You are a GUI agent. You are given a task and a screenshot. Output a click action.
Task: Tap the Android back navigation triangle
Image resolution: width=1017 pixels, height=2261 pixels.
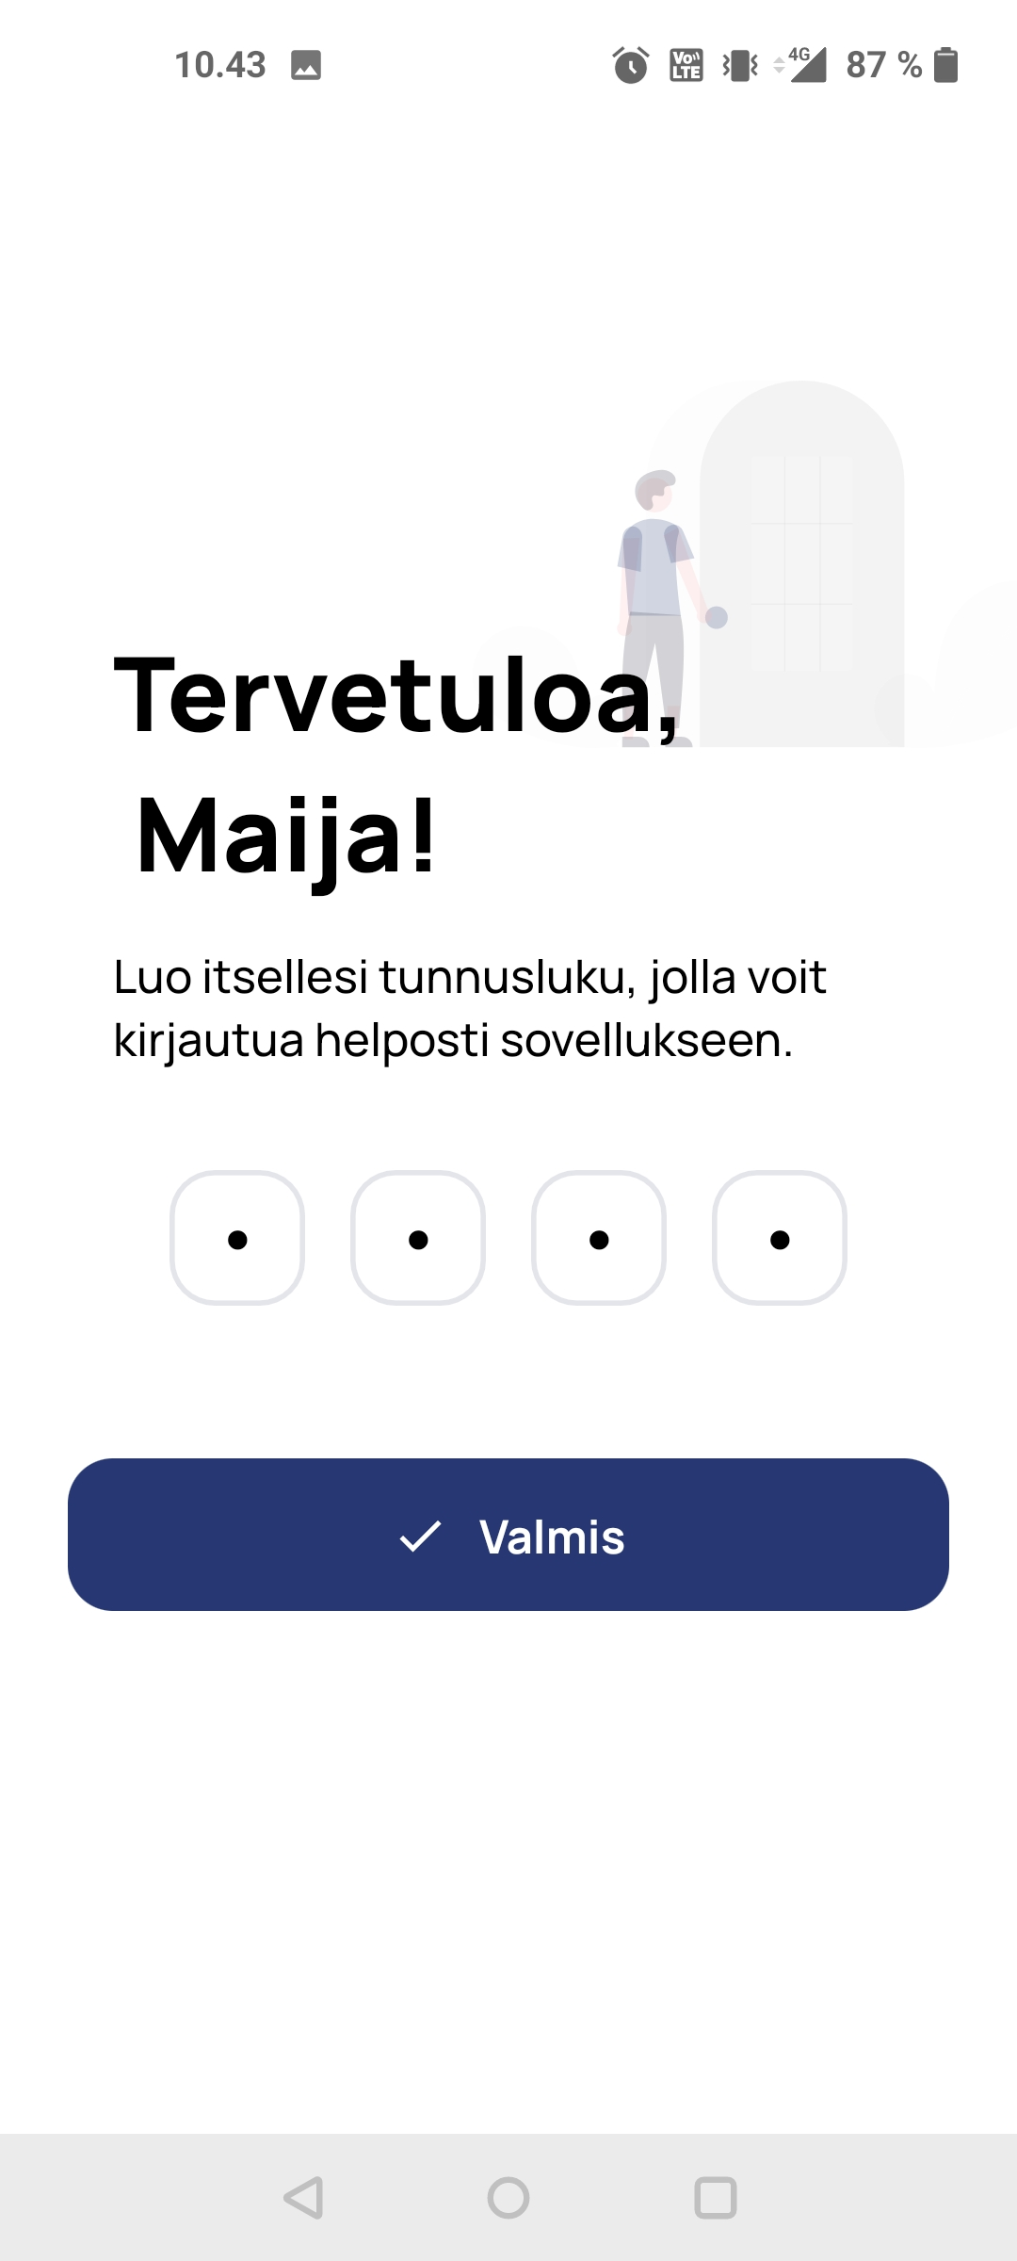tap(303, 2198)
